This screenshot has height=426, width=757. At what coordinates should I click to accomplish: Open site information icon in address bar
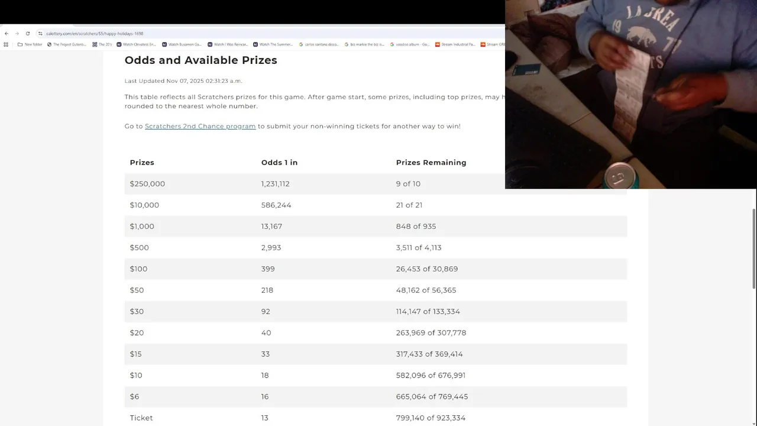pos(40,34)
